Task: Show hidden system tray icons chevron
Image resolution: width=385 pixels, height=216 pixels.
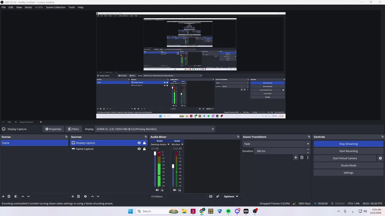Action: pos(338,211)
